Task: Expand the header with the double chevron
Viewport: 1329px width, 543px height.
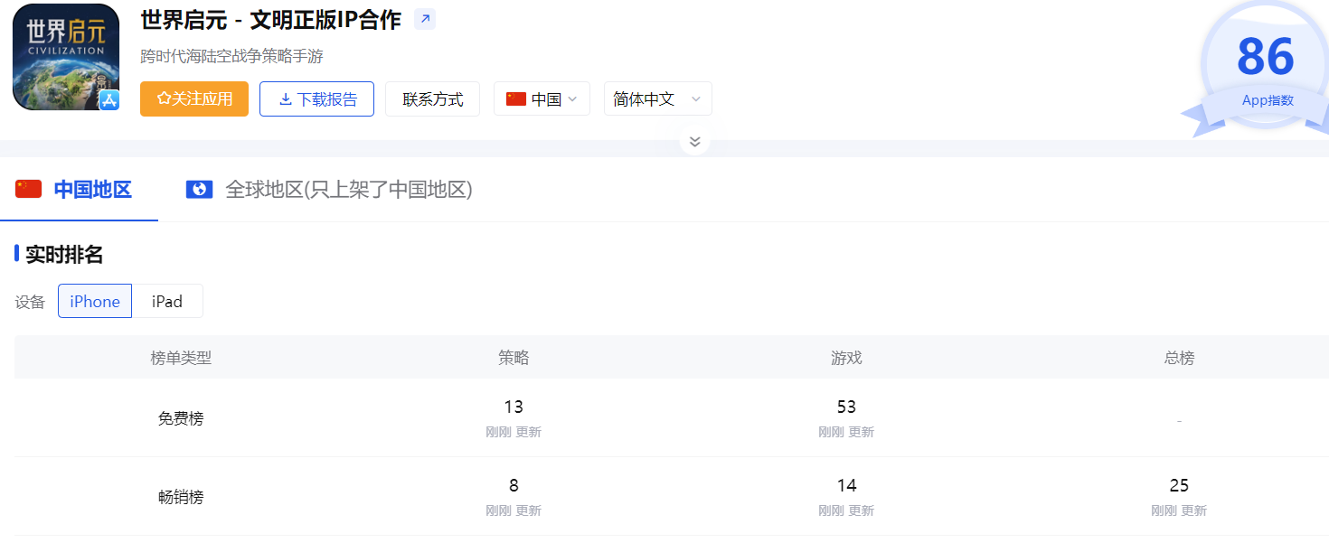Action: click(x=694, y=142)
